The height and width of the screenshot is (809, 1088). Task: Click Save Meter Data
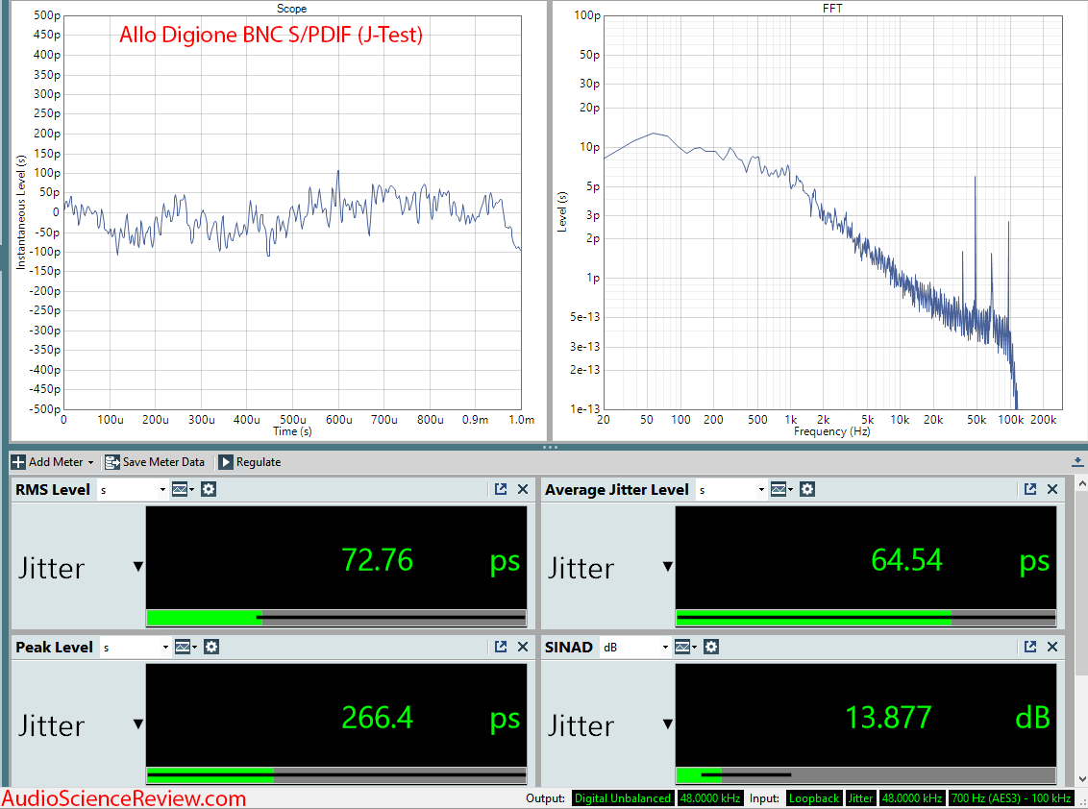tap(155, 462)
